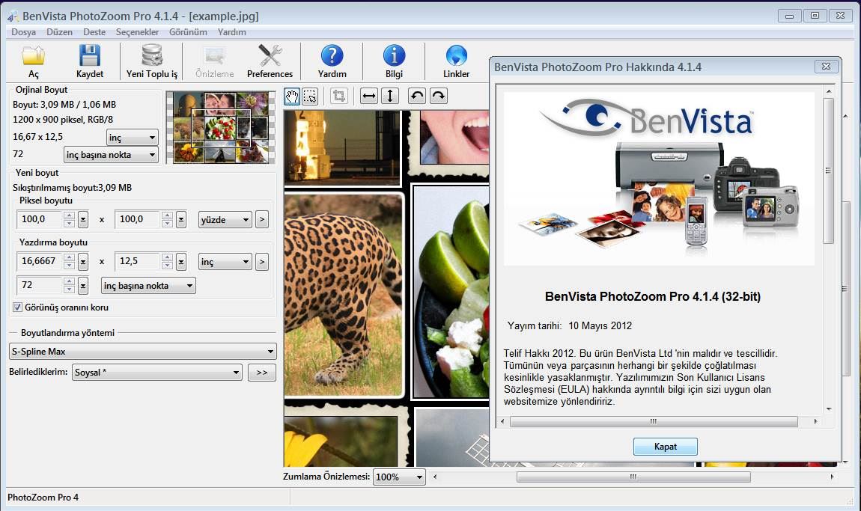Click the resolution 72 spinner arrows
The width and height of the screenshot is (861, 511).
point(69,285)
